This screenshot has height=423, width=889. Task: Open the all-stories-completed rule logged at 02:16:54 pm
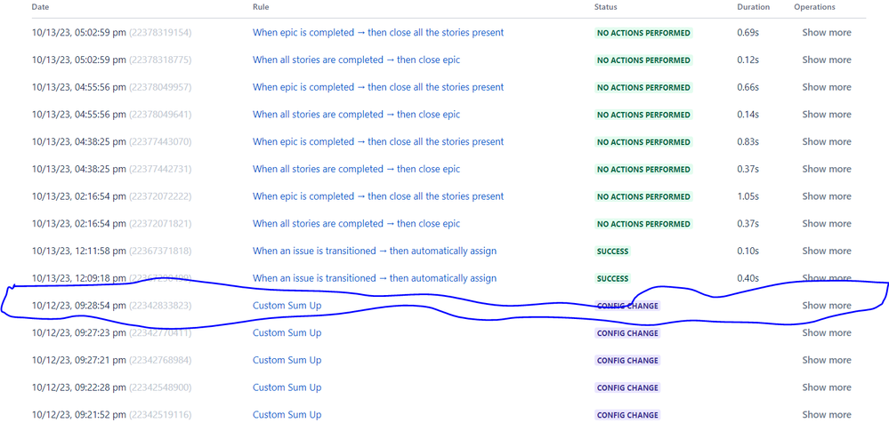click(356, 224)
